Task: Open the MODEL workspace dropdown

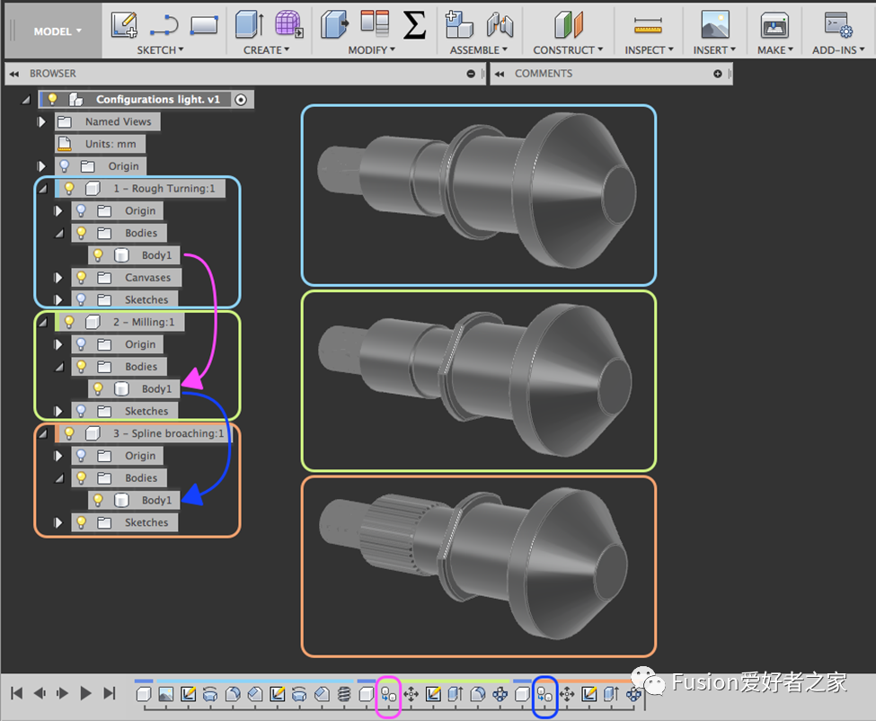Action: [x=58, y=31]
